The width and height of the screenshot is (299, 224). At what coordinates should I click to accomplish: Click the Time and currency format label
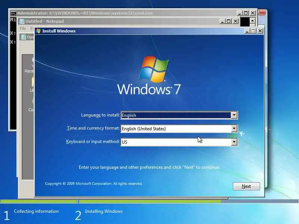click(x=93, y=128)
